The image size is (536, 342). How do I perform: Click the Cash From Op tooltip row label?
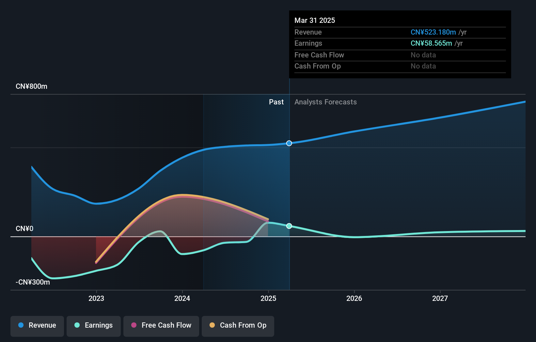[x=318, y=66]
